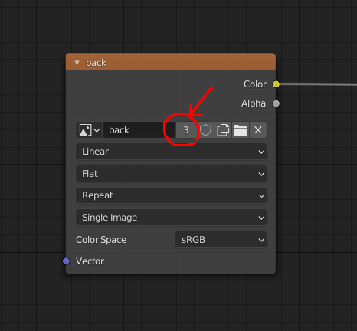Click the image name field 'back'

click(139, 130)
